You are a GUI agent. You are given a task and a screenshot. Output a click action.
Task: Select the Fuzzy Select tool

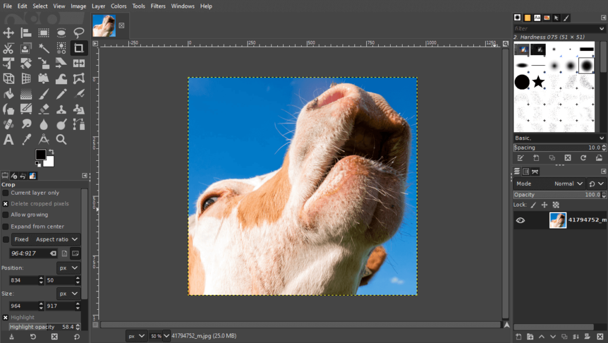click(x=43, y=48)
